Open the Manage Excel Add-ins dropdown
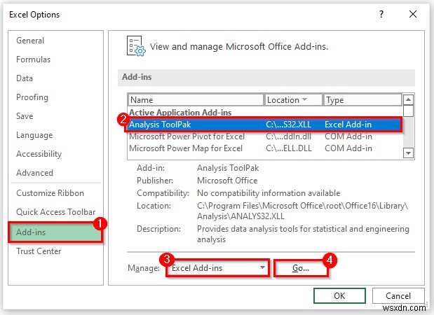 [x=217, y=267]
